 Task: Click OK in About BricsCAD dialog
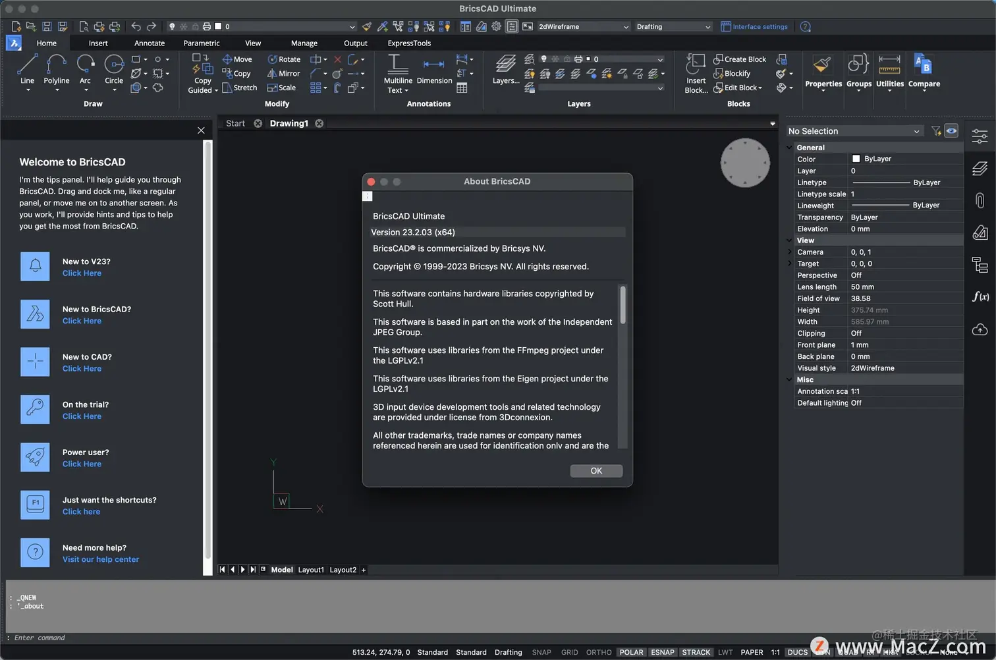[596, 471]
